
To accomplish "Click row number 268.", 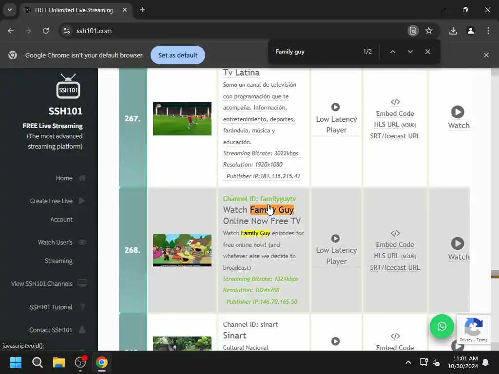I will pos(133,250).
